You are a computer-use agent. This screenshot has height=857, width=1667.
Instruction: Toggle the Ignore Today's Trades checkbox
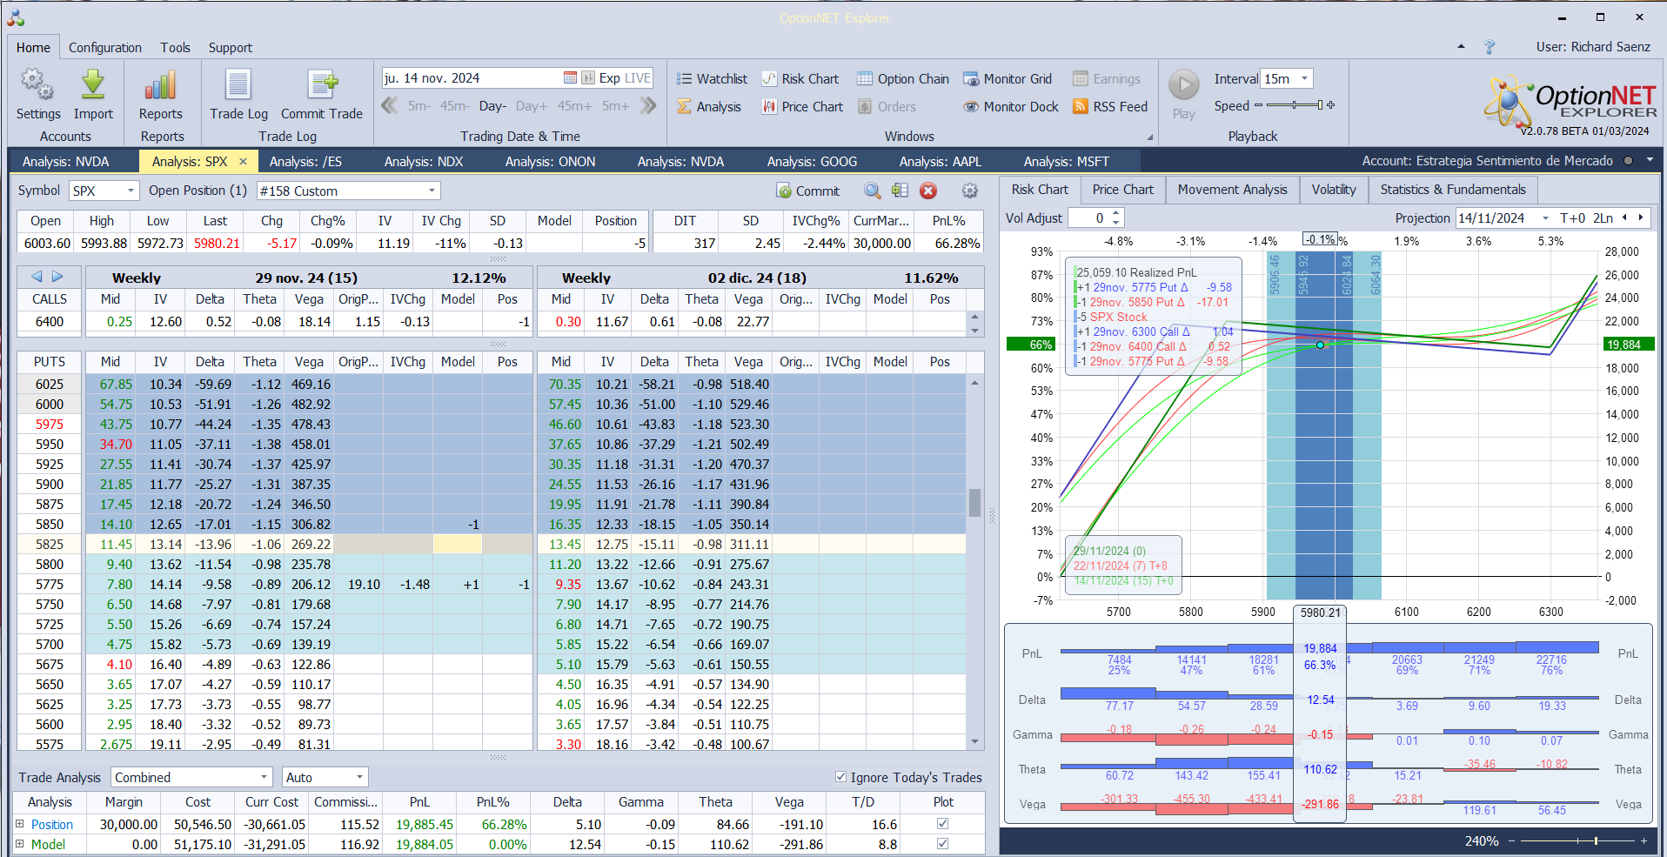[840, 777]
